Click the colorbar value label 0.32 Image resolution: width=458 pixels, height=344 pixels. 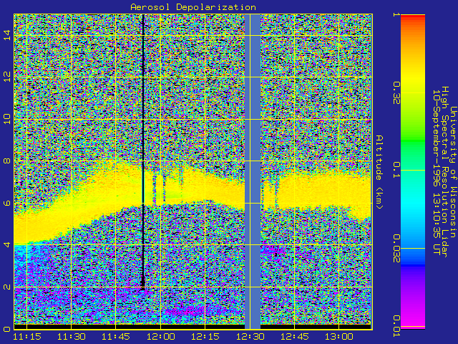click(x=396, y=93)
